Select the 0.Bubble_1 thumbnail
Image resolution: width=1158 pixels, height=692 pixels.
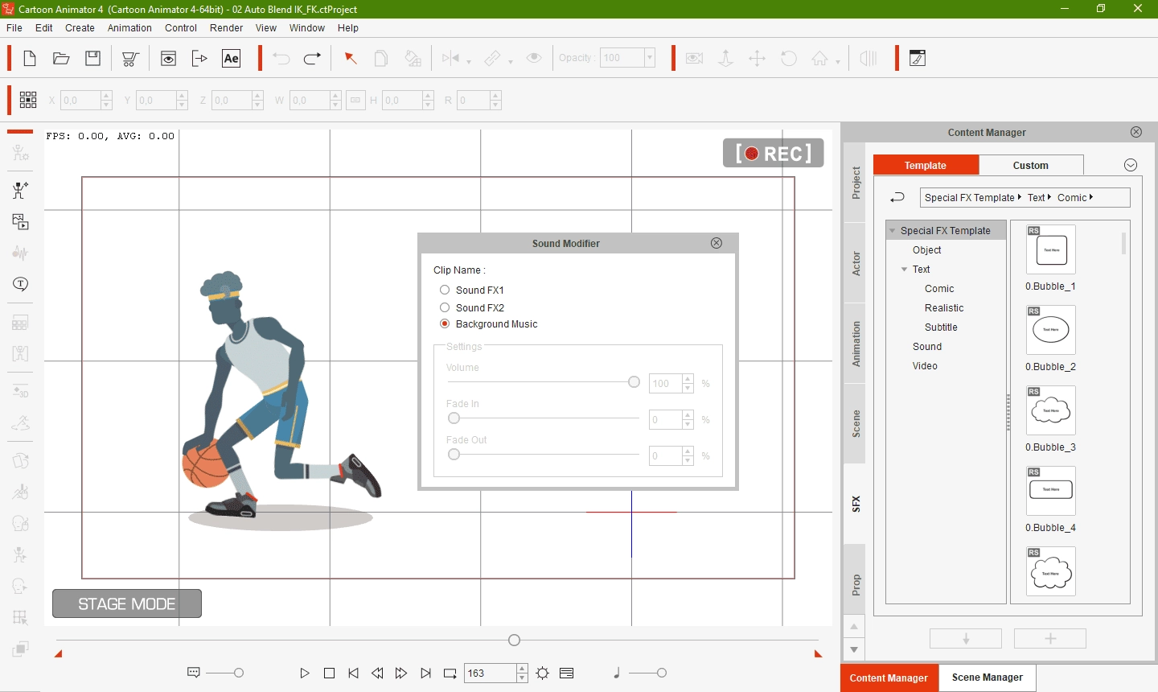click(x=1051, y=249)
